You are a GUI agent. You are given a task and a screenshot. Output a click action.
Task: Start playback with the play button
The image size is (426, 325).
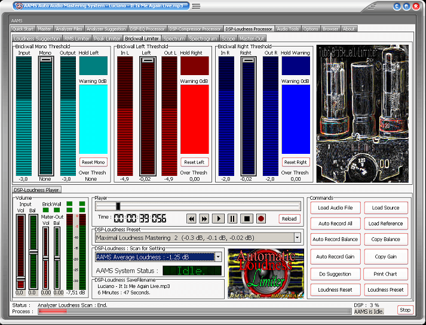(x=219, y=219)
